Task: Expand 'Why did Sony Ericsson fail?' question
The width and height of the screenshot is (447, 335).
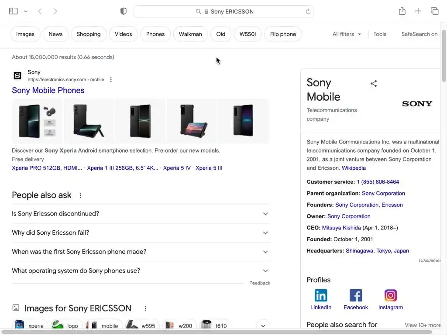Action: tap(141, 233)
